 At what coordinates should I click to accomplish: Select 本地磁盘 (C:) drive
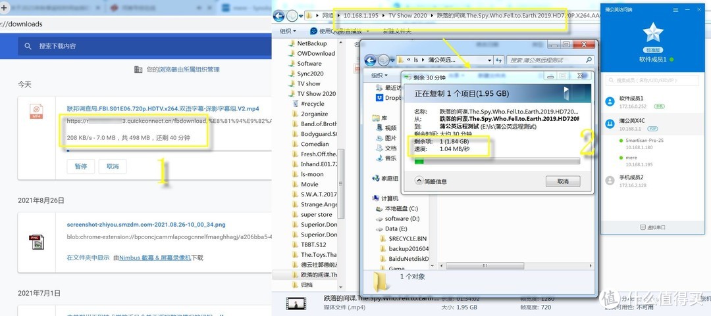click(397, 209)
